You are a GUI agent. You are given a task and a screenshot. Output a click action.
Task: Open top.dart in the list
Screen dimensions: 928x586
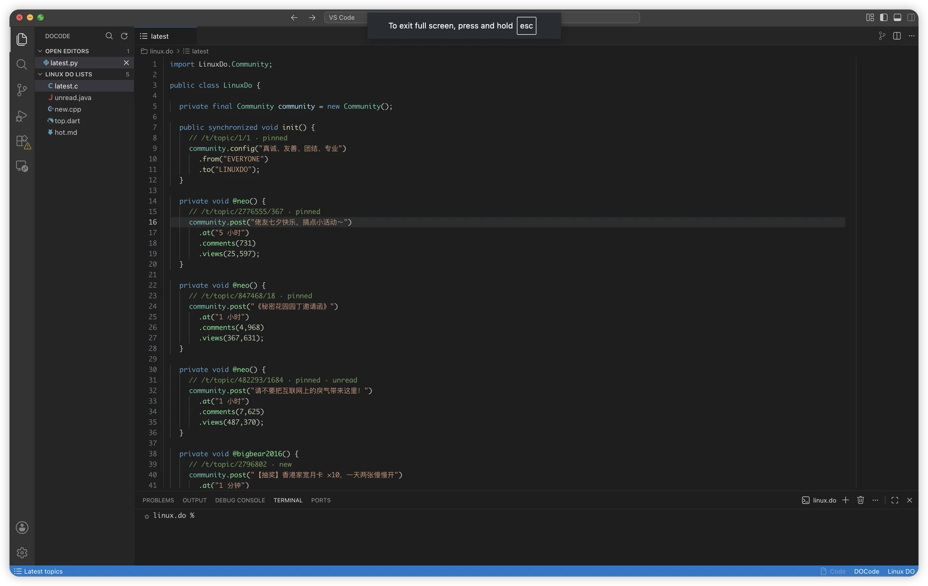pyautogui.click(x=84, y=121)
